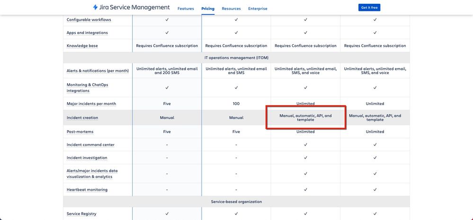Viewport: 473px width, 220px height.
Task: Click the Service Registry label
Action: coord(81,214)
